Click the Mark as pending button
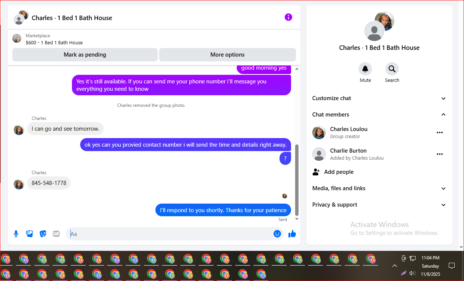 (x=85, y=55)
